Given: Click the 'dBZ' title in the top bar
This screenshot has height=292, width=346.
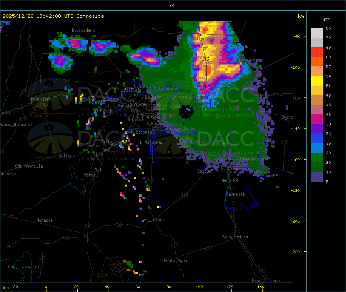Looking at the screenshot, I should 173,6.
